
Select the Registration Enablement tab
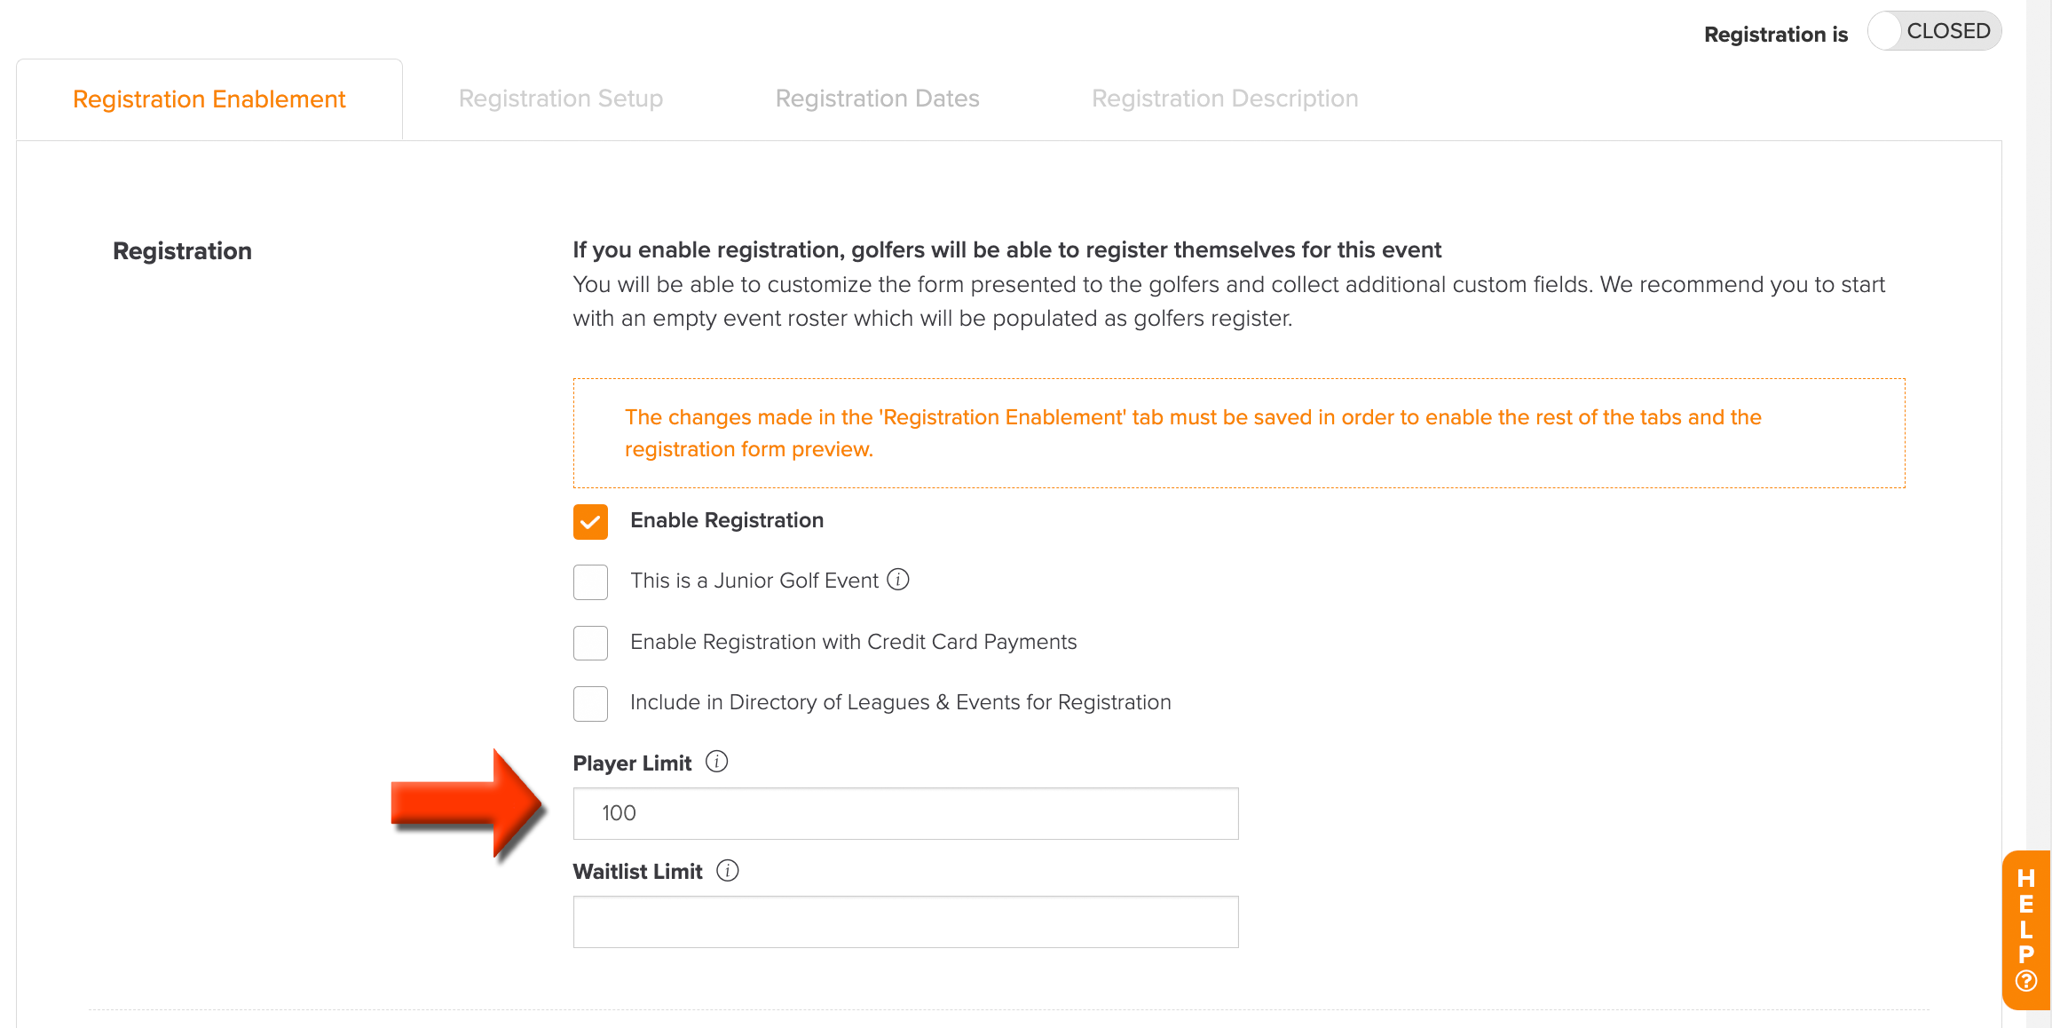pyautogui.click(x=209, y=99)
